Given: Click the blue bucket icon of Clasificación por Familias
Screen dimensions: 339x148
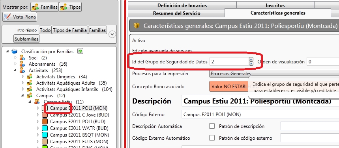Looking at the screenshot, I should 14,51.
